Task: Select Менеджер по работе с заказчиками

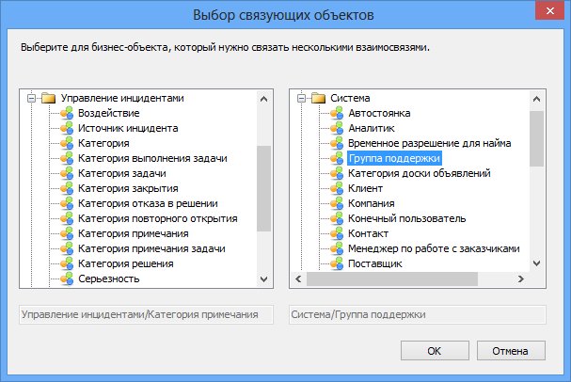Action: 434,248
